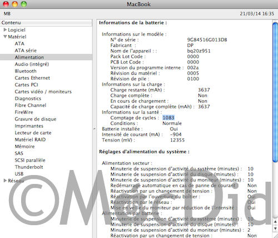Open Audio (intégré) section
The width and height of the screenshot is (278, 238).
[x=32, y=64]
